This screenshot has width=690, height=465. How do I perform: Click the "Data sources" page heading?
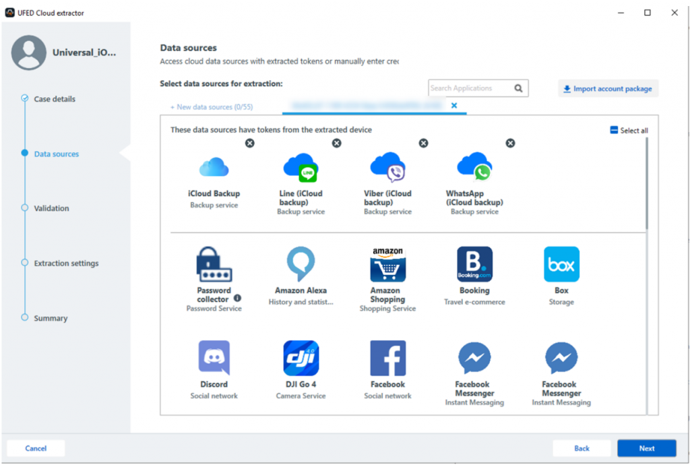[189, 48]
